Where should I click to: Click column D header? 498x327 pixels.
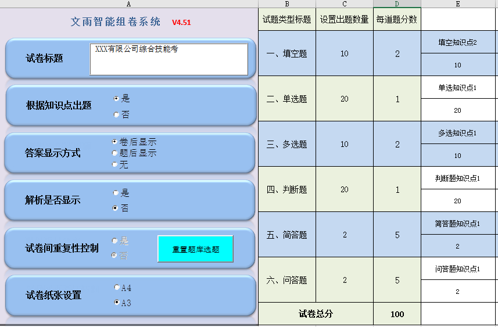pyautogui.click(x=397, y=4)
